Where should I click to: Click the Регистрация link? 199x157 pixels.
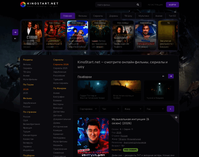(x=155, y=5)
